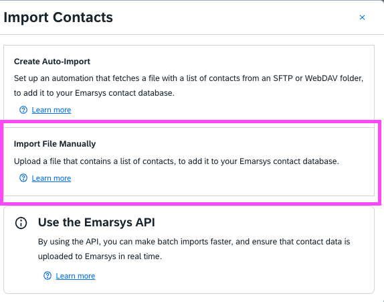Click the Use the Emarsys API heading
Screen dimensions: 384x302
[x=96, y=222]
